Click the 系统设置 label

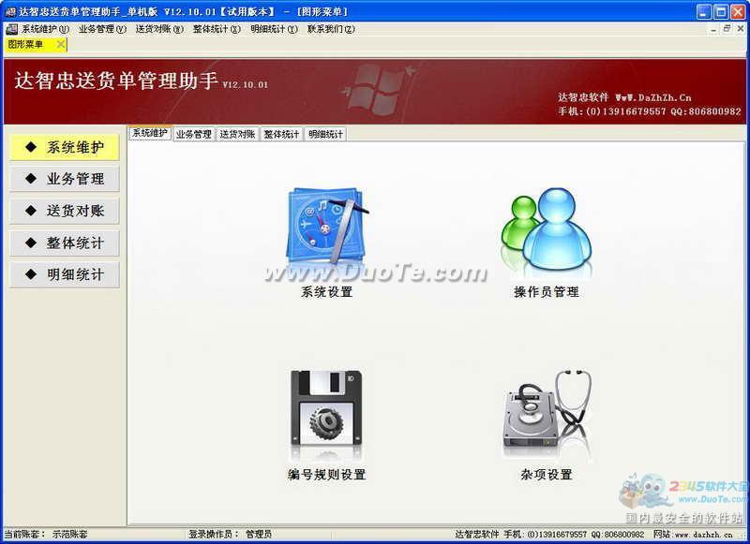tap(326, 292)
